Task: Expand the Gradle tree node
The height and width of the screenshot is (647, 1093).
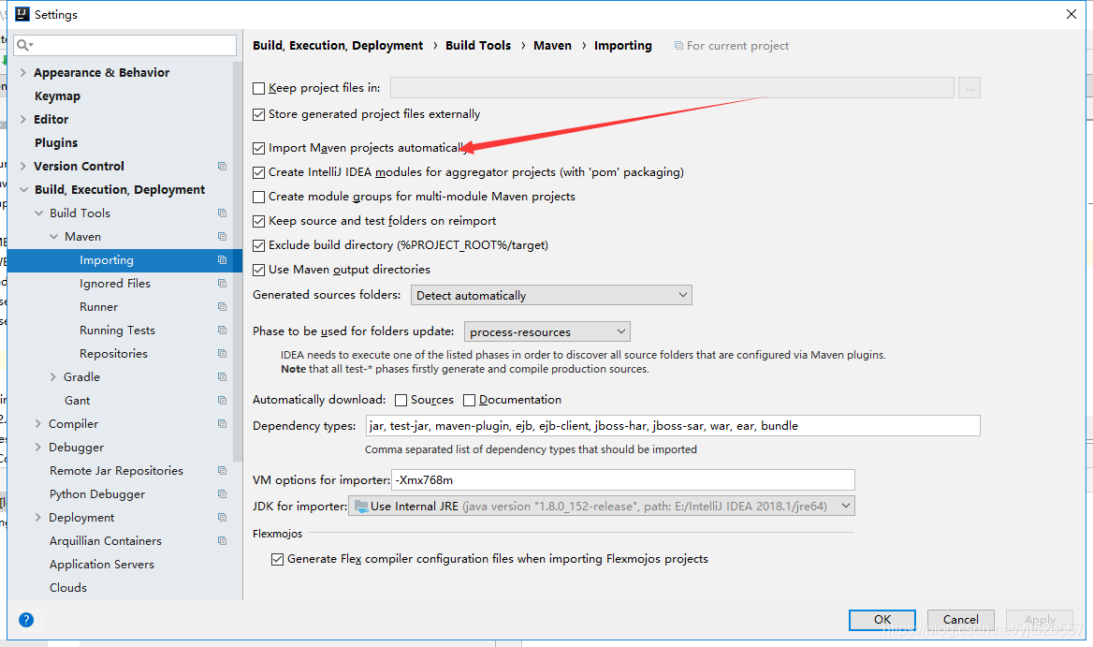Action: coord(53,376)
